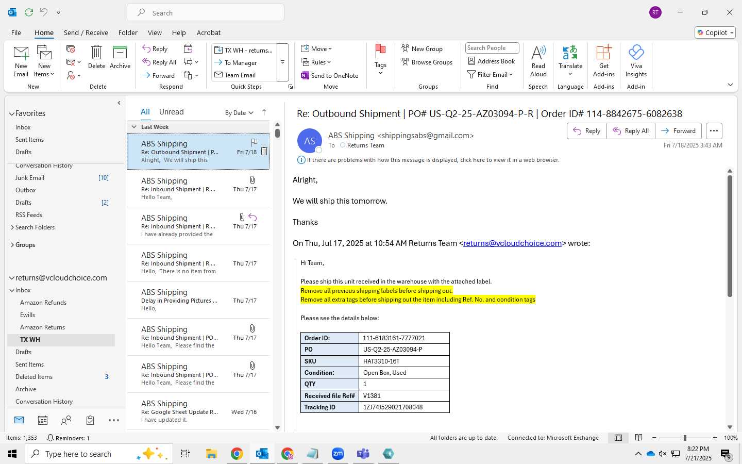The image size is (742, 464).
Task: Click Forward button in reading pane
Action: 678,131
